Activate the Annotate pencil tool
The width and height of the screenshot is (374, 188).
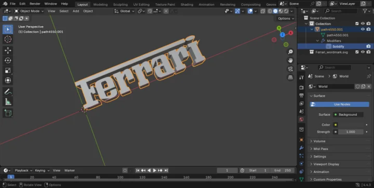tap(8, 91)
